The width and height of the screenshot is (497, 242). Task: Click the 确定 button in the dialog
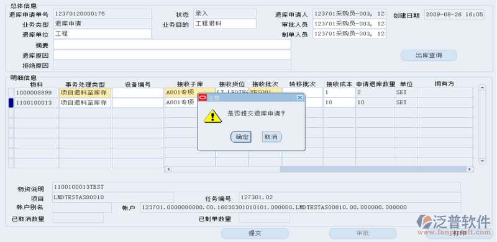click(241, 137)
